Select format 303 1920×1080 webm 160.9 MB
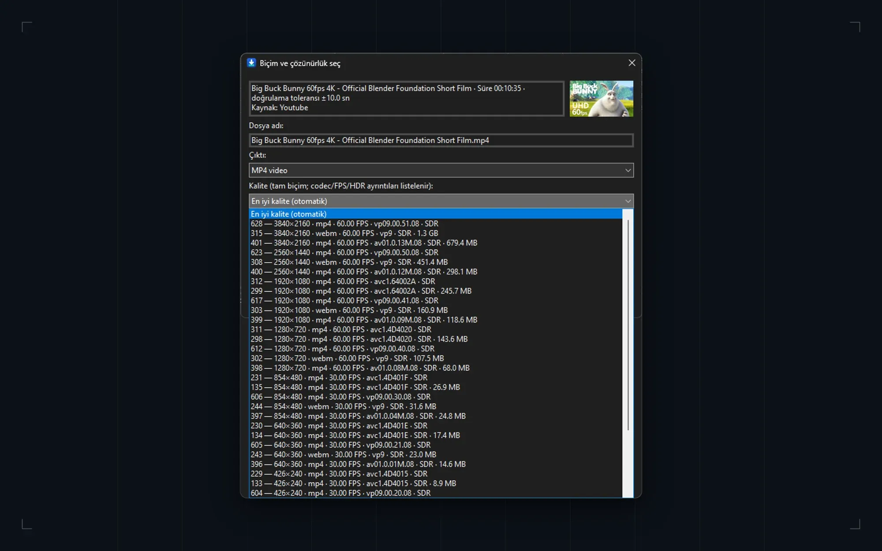 436,310
